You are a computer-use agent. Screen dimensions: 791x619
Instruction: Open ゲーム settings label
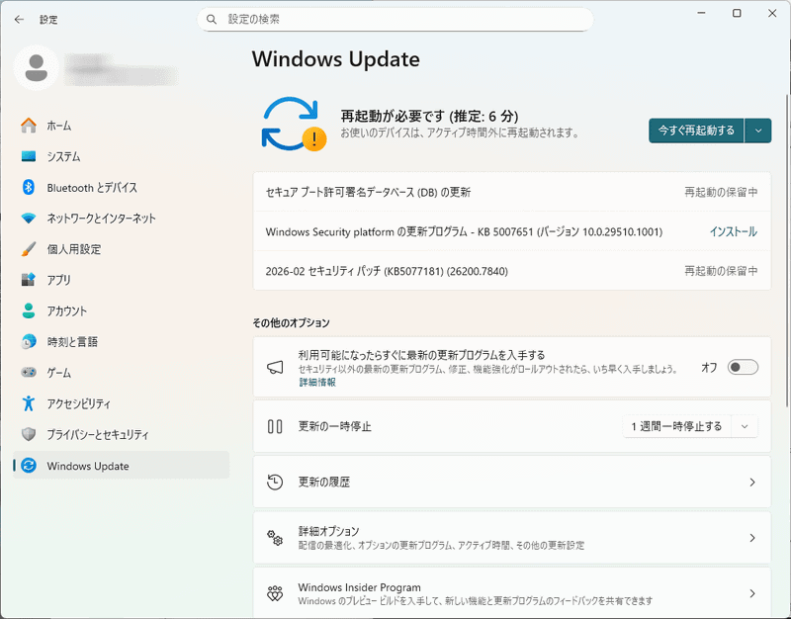58,373
